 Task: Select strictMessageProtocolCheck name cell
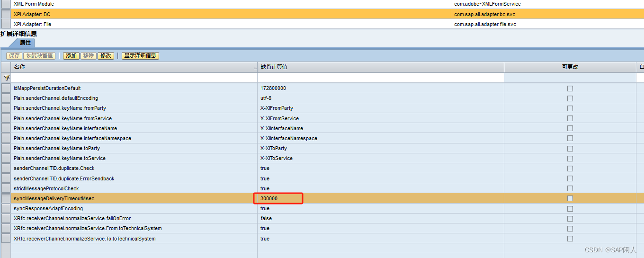pos(134,188)
